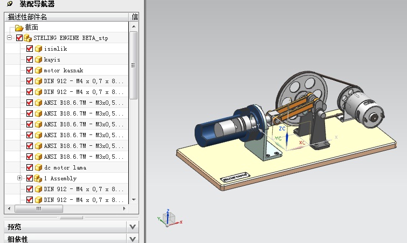407x243 pixels.
Task: Click the horizontal scrollbar thumb
Action: [x=39, y=208]
